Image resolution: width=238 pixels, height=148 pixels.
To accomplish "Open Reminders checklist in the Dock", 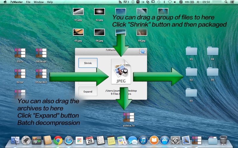I will pyautogui.click(x=101, y=140).
